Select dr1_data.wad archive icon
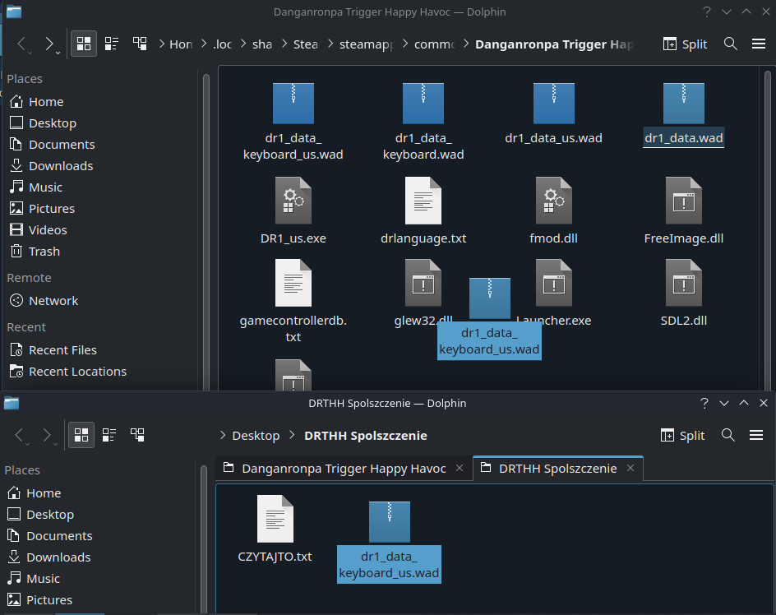Viewport: 776px width, 615px height. pyautogui.click(x=683, y=104)
